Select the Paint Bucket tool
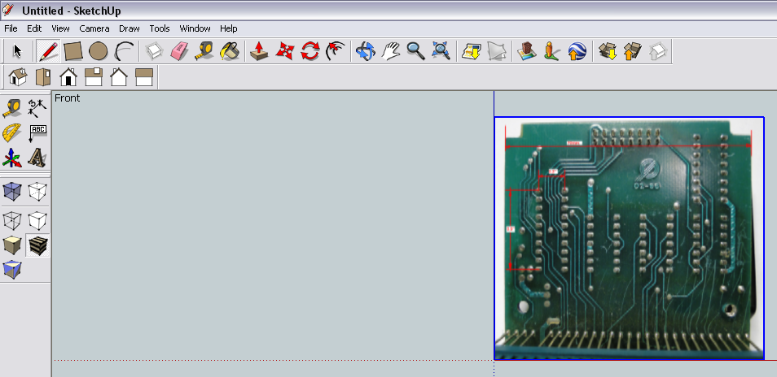 pos(230,51)
